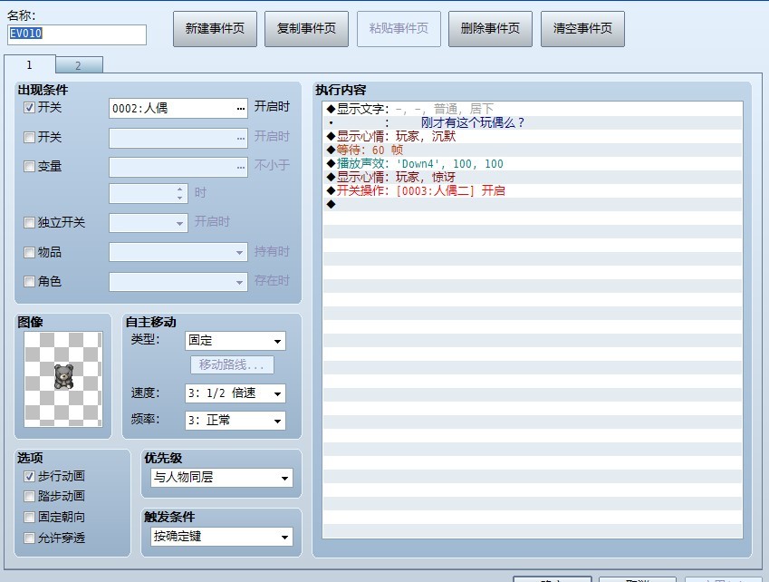Select the 显示心情: 玩家, 沉默 command

tap(533, 136)
